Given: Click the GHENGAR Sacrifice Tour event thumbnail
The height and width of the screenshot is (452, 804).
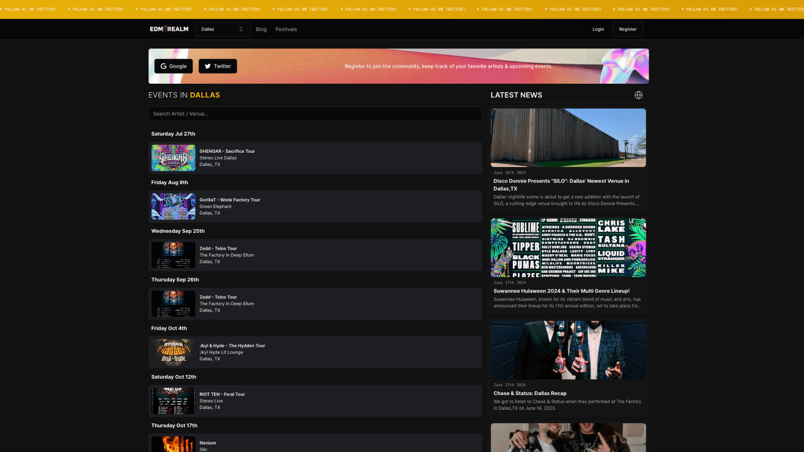Looking at the screenshot, I should click(173, 158).
